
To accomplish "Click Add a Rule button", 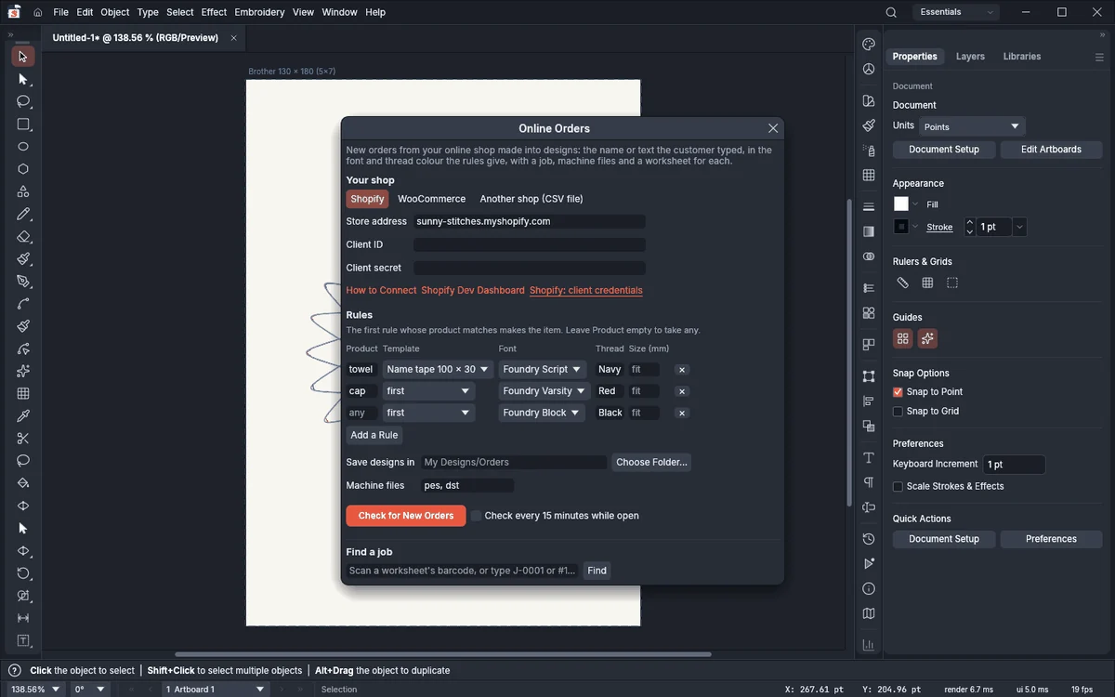I will 374,435.
